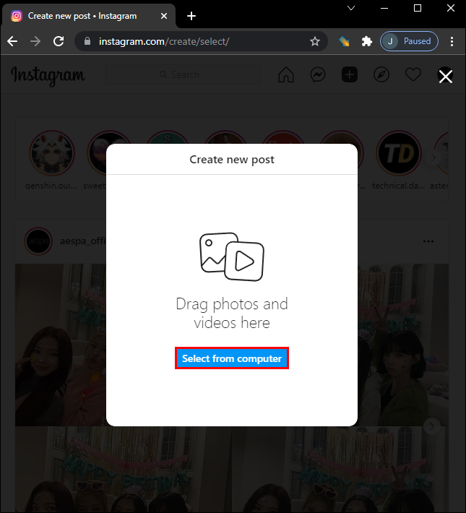Open a new browser tab with the plus button
Viewport: 466px width, 513px height.
[x=191, y=16]
